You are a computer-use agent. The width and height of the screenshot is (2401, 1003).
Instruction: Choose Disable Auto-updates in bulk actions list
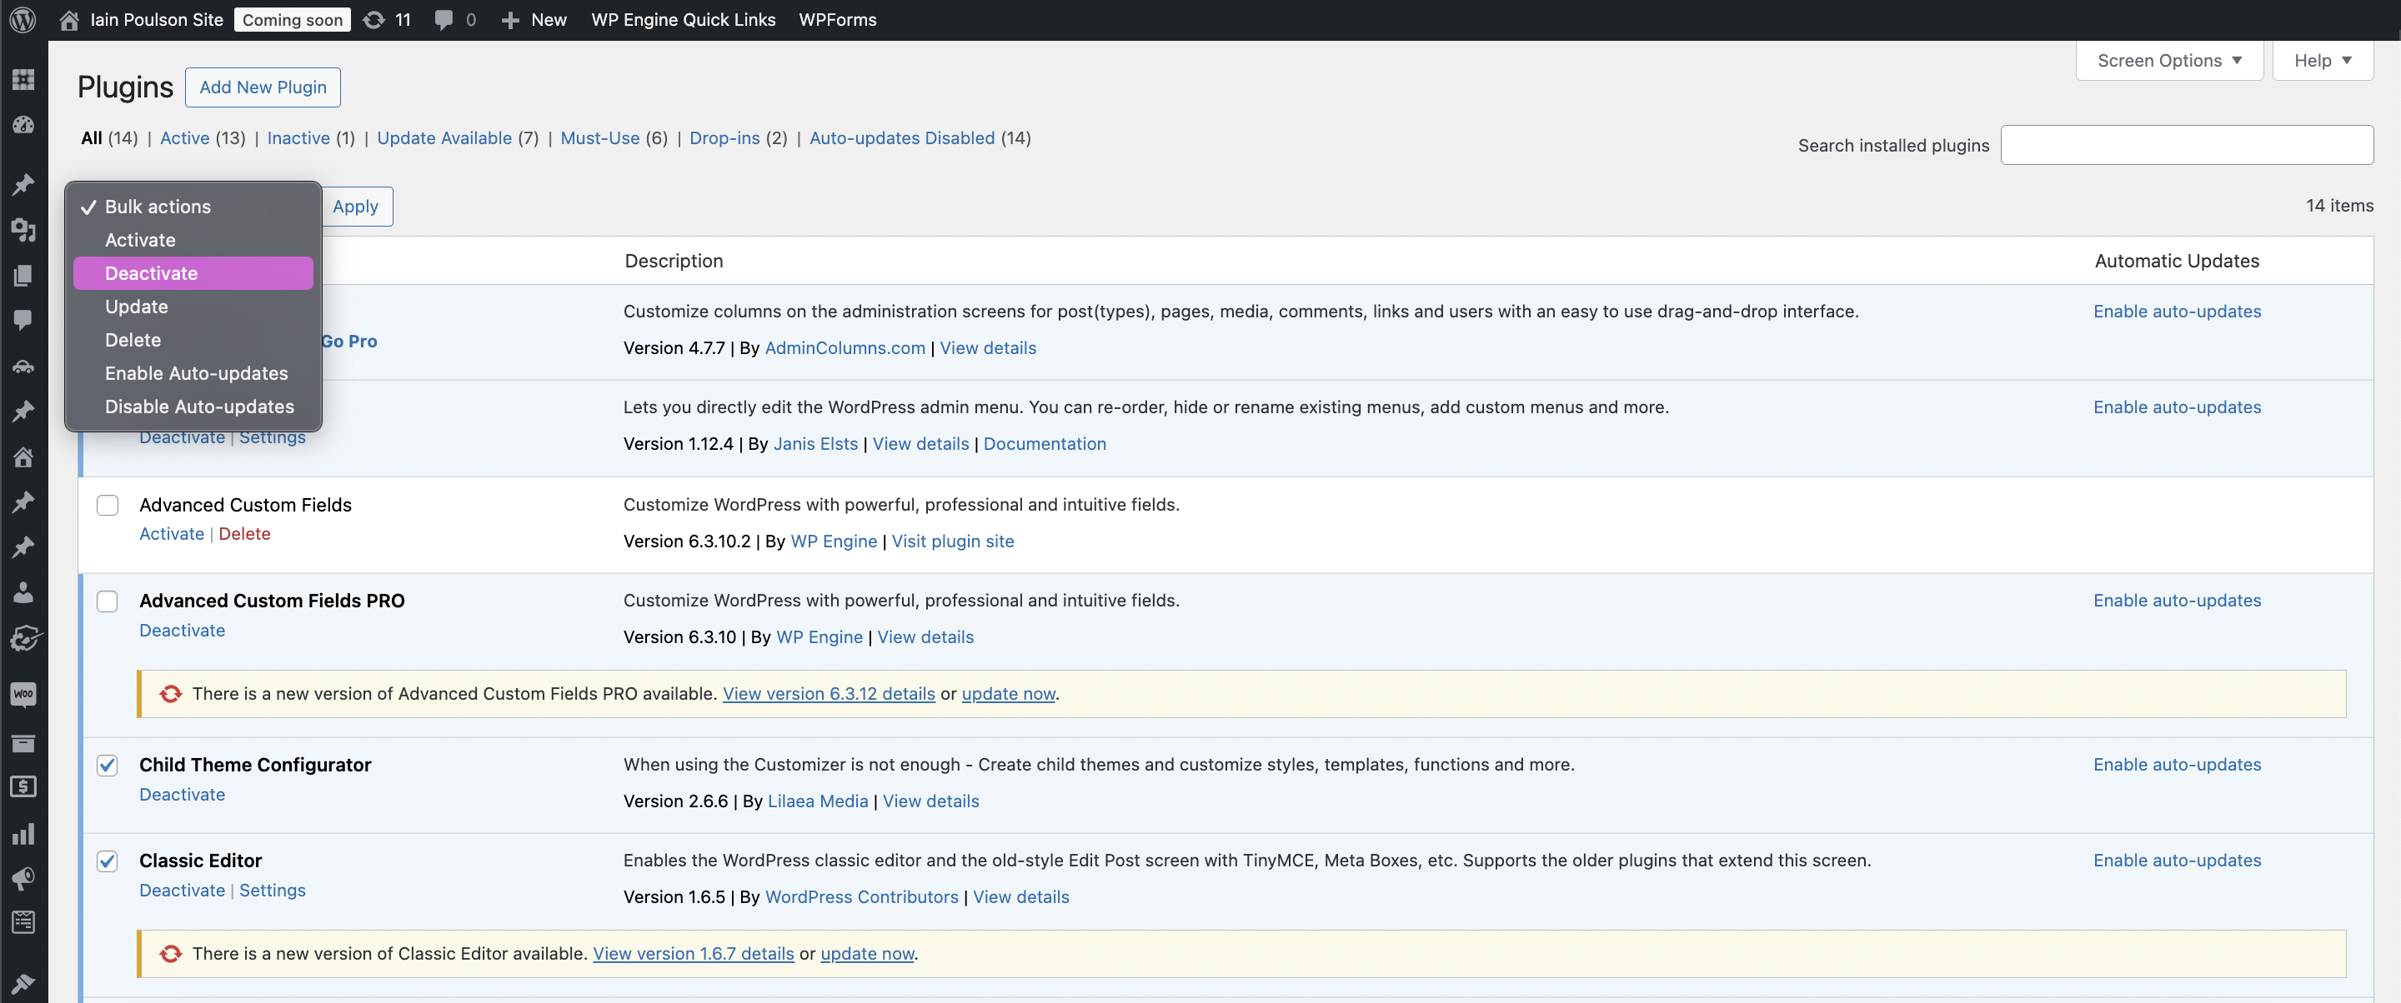[193, 407]
